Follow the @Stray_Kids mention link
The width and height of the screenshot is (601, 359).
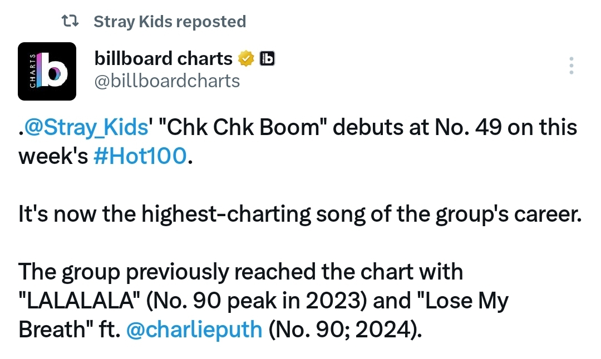[x=86, y=127]
